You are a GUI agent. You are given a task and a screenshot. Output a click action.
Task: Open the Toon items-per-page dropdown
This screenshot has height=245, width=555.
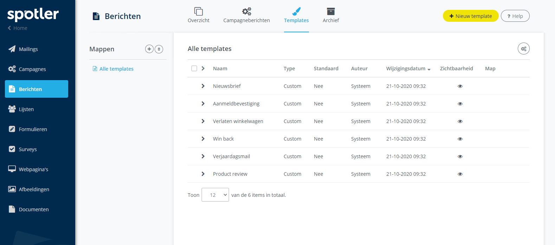pyautogui.click(x=215, y=195)
